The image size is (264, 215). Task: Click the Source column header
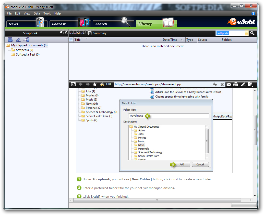pos(209,40)
